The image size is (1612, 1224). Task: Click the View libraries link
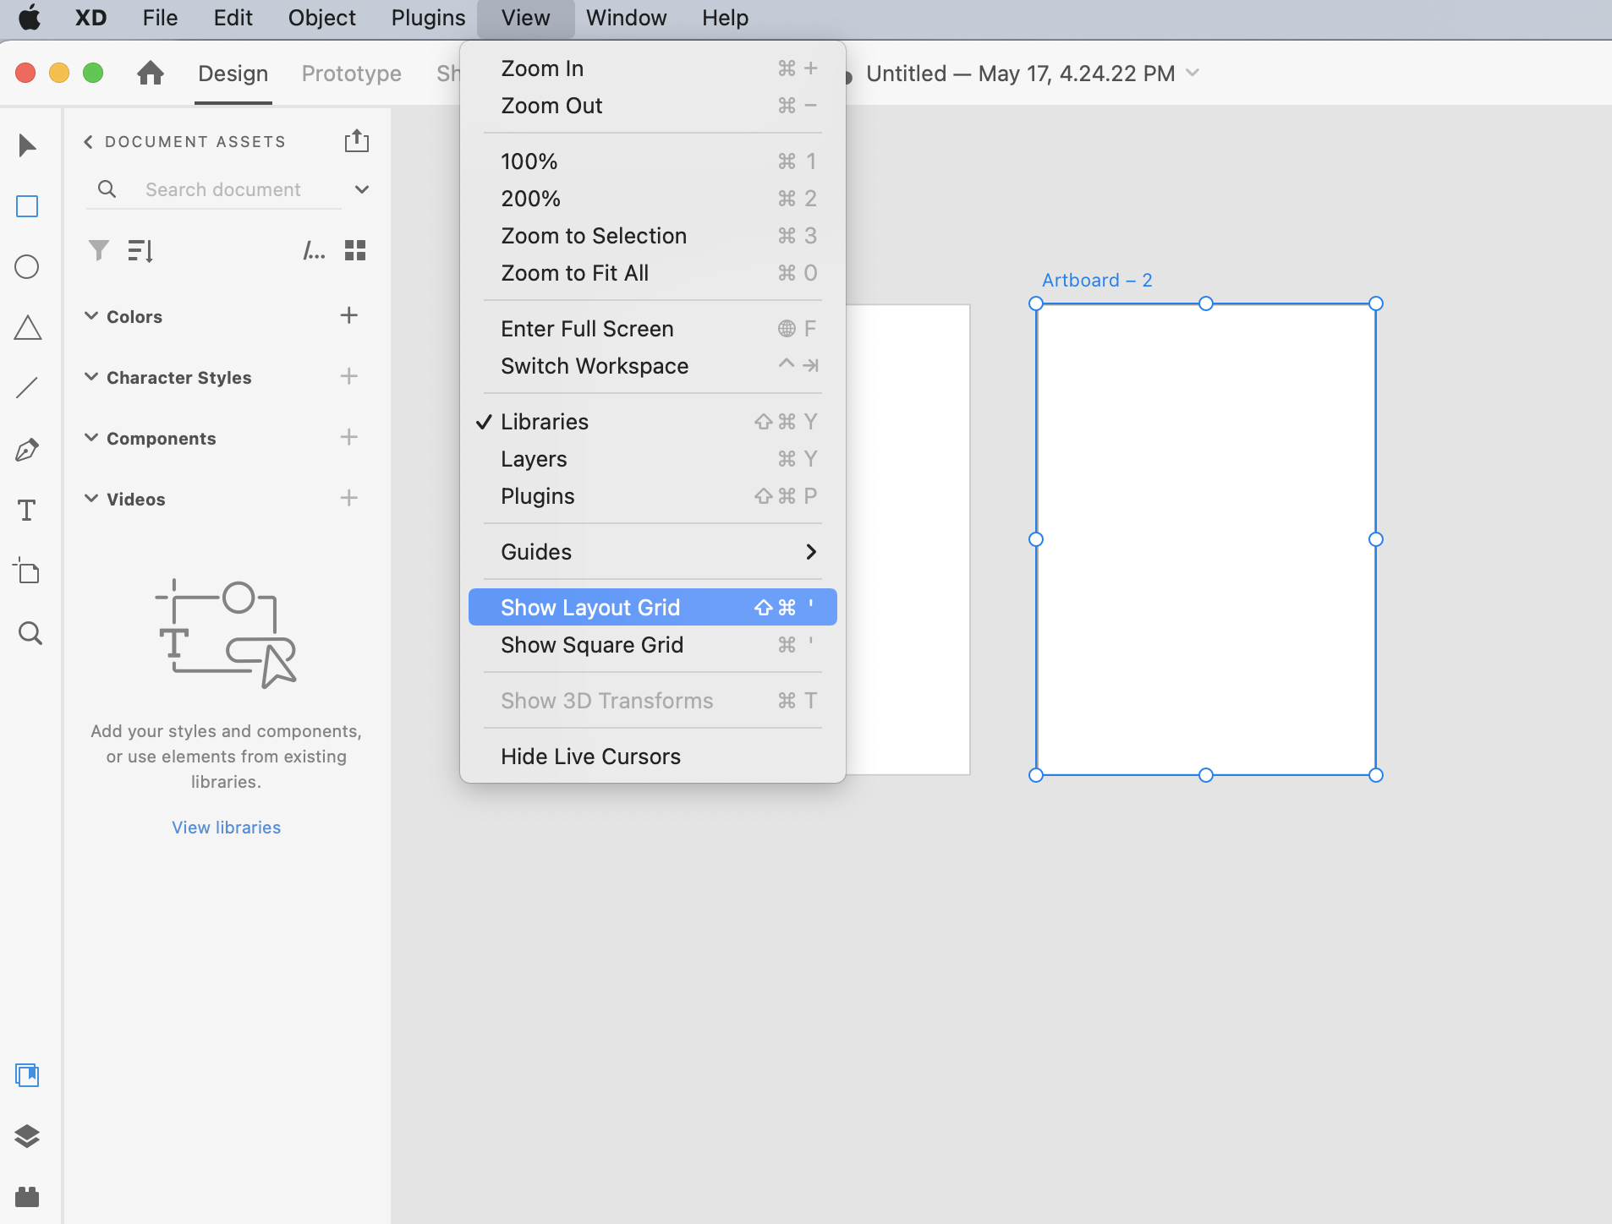click(226, 828)
